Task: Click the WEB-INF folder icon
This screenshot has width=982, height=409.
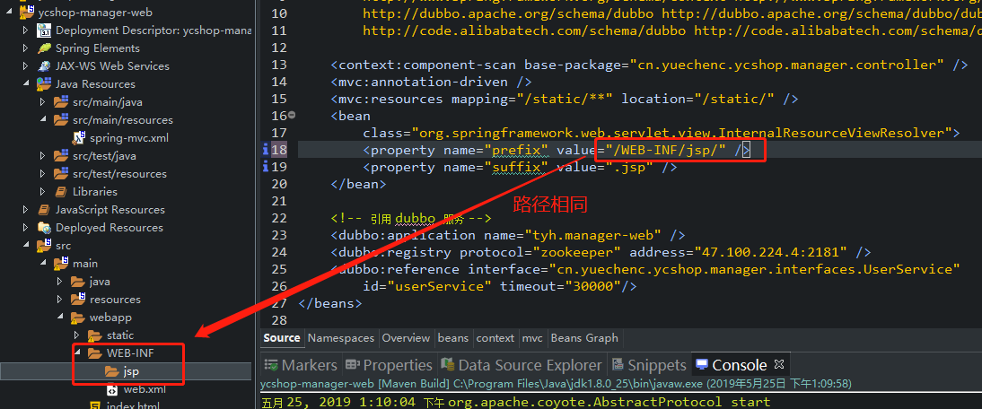Action: [x=94, y=353]
